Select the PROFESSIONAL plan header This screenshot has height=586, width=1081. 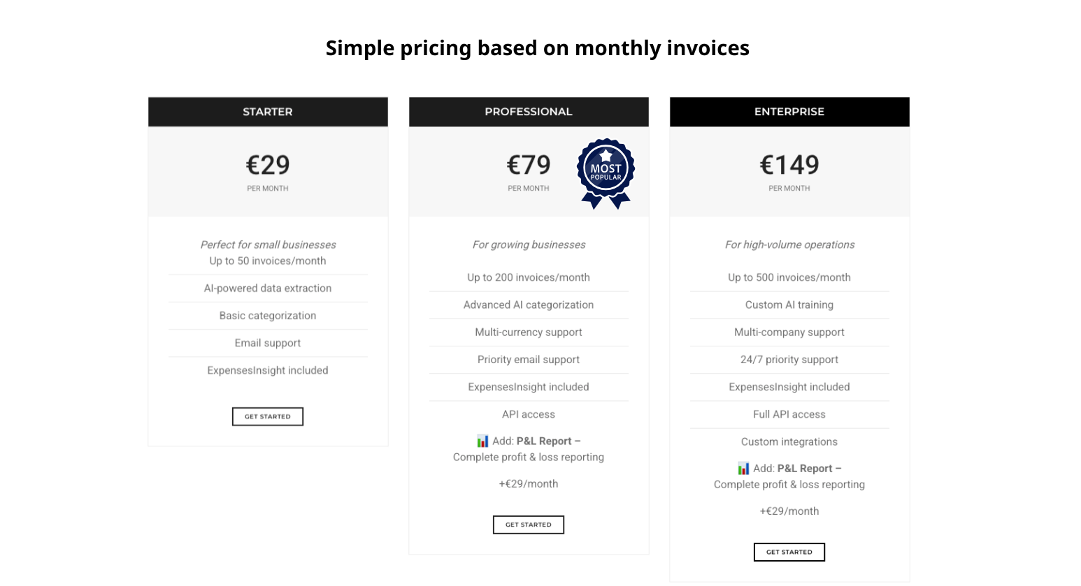click(x=529, y=111)
